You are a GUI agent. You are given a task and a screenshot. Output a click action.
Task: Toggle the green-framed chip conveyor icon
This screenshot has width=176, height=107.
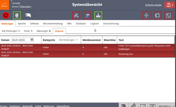pos(98,15)
